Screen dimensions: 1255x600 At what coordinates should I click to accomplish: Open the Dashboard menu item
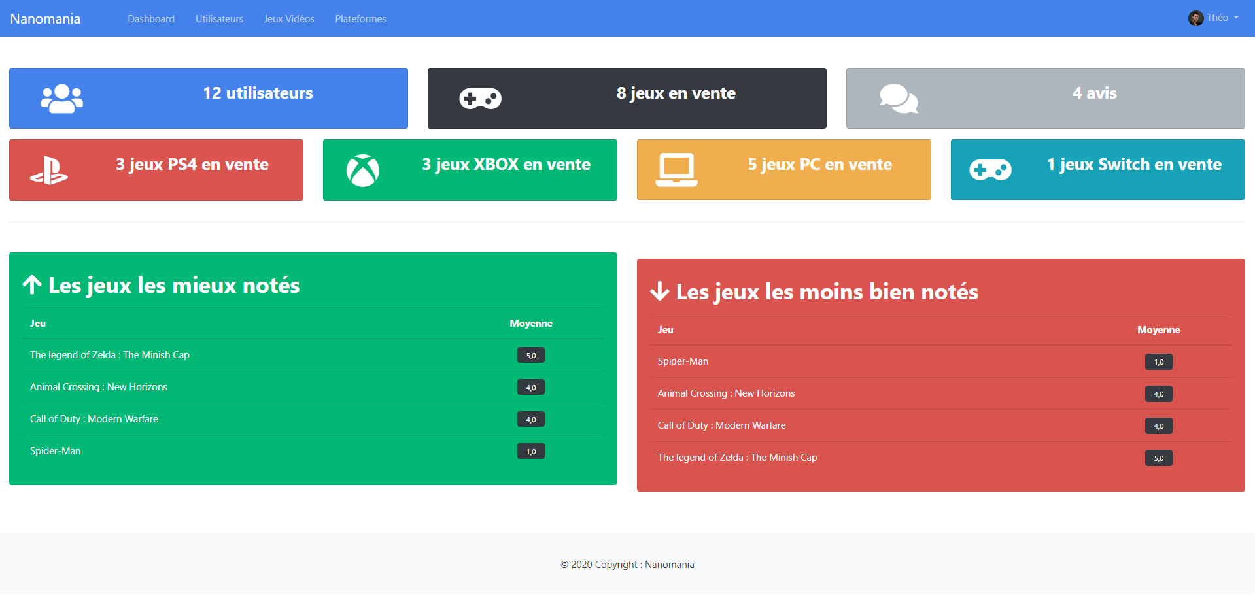tap(151, 19)
